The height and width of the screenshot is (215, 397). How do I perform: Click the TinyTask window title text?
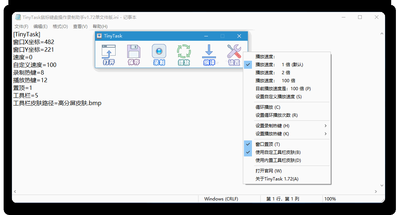pos(113,36)
